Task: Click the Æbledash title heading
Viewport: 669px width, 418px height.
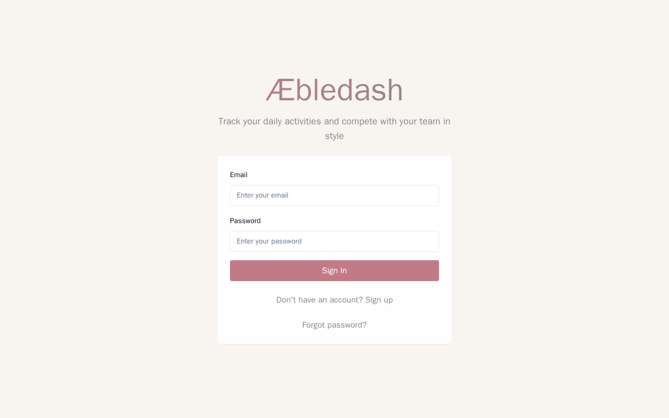Action: click(334, 90)
